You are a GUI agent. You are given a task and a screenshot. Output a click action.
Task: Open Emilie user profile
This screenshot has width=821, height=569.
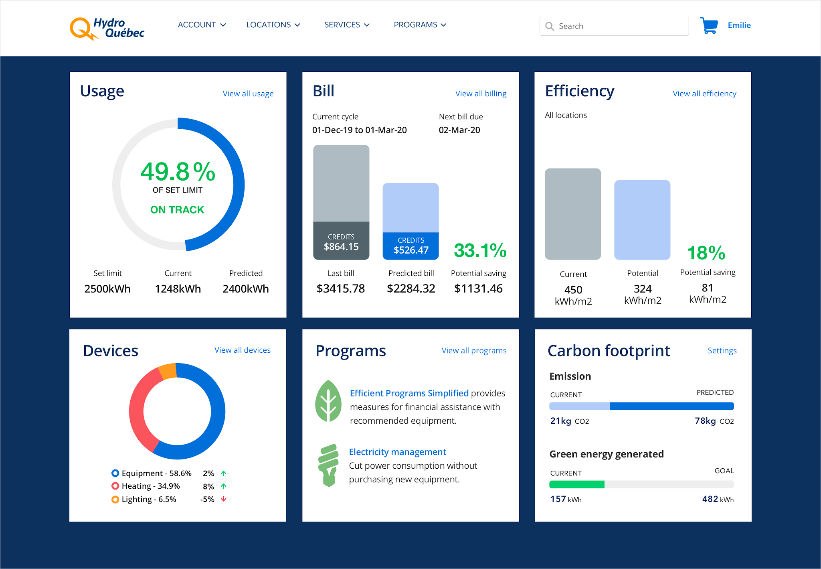click(739, 25)
